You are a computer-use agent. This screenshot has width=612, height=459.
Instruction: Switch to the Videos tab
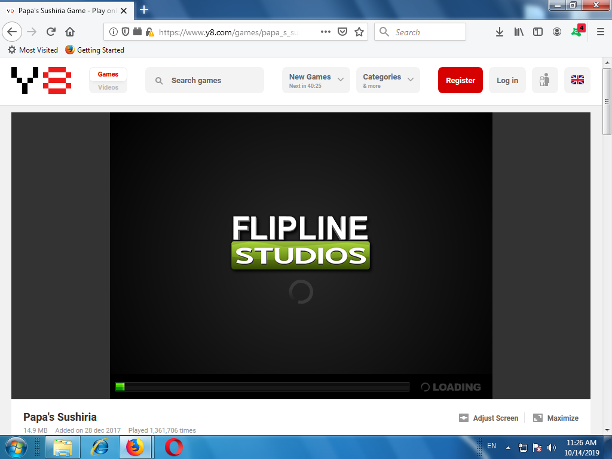pyautogui.click(x=108, y=87)
